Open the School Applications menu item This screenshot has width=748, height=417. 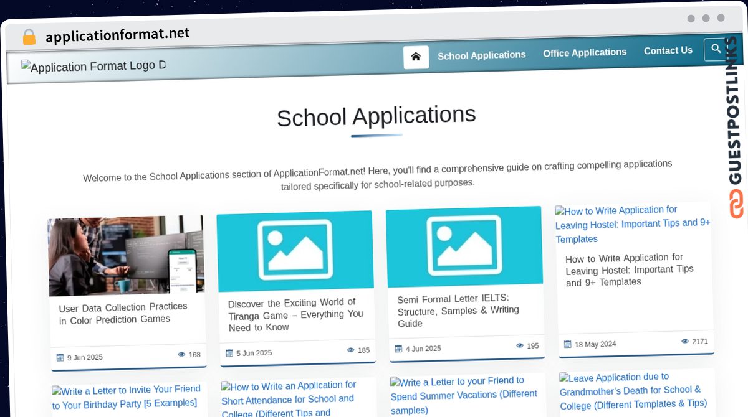click(482, 55)
